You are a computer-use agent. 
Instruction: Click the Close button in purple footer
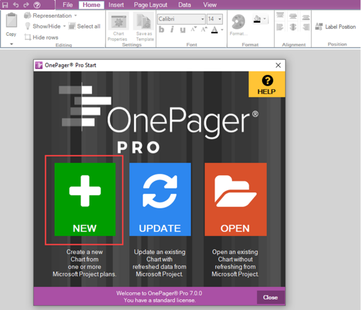[270, 298]
